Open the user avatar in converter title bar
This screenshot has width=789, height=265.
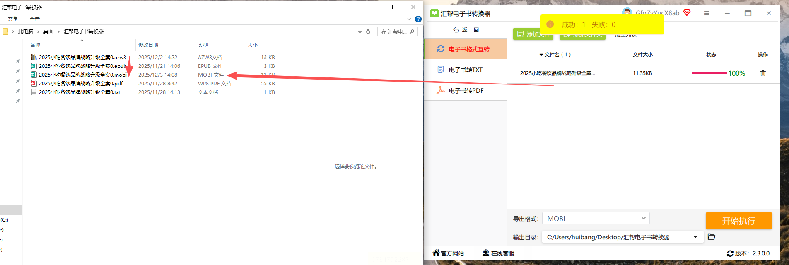[627, 12]
